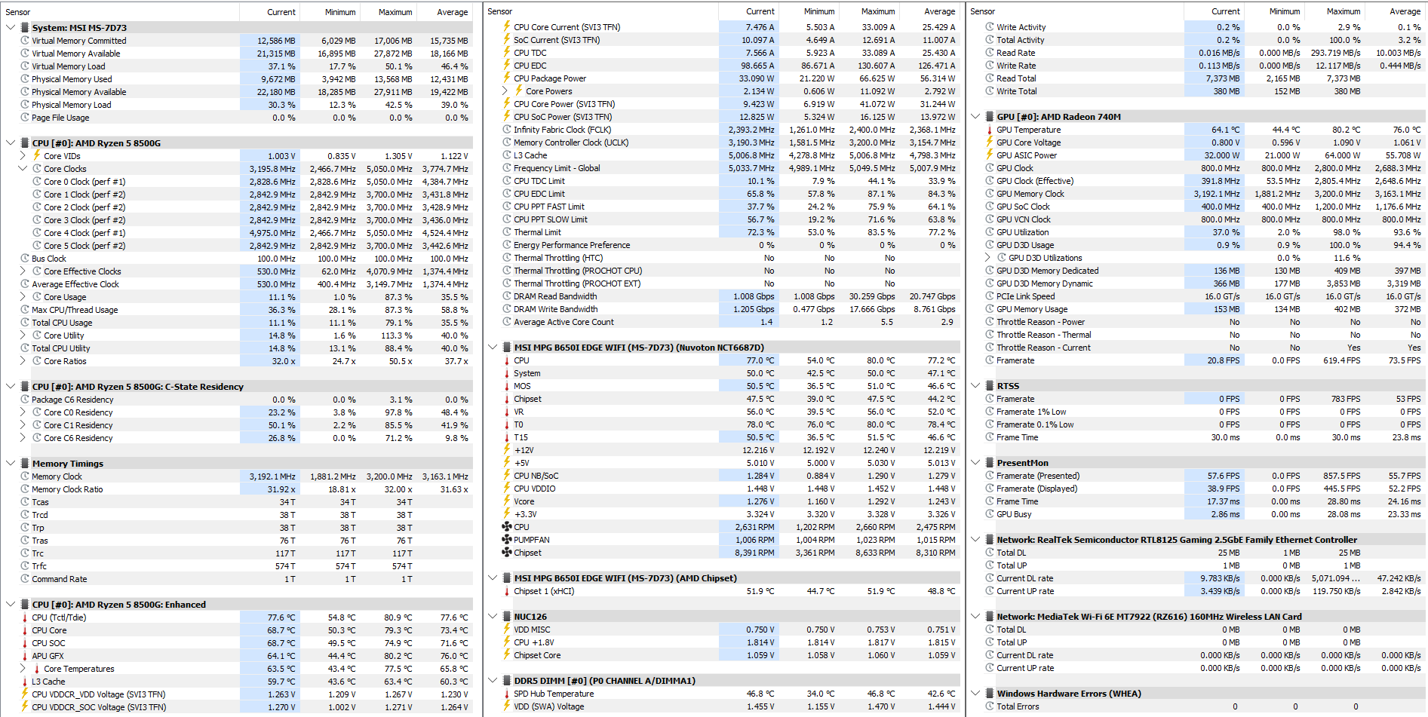Click the Sensor header above the Write Activity row
Viewport: 1428px width, 717px height.
[x=1076, y=11]
